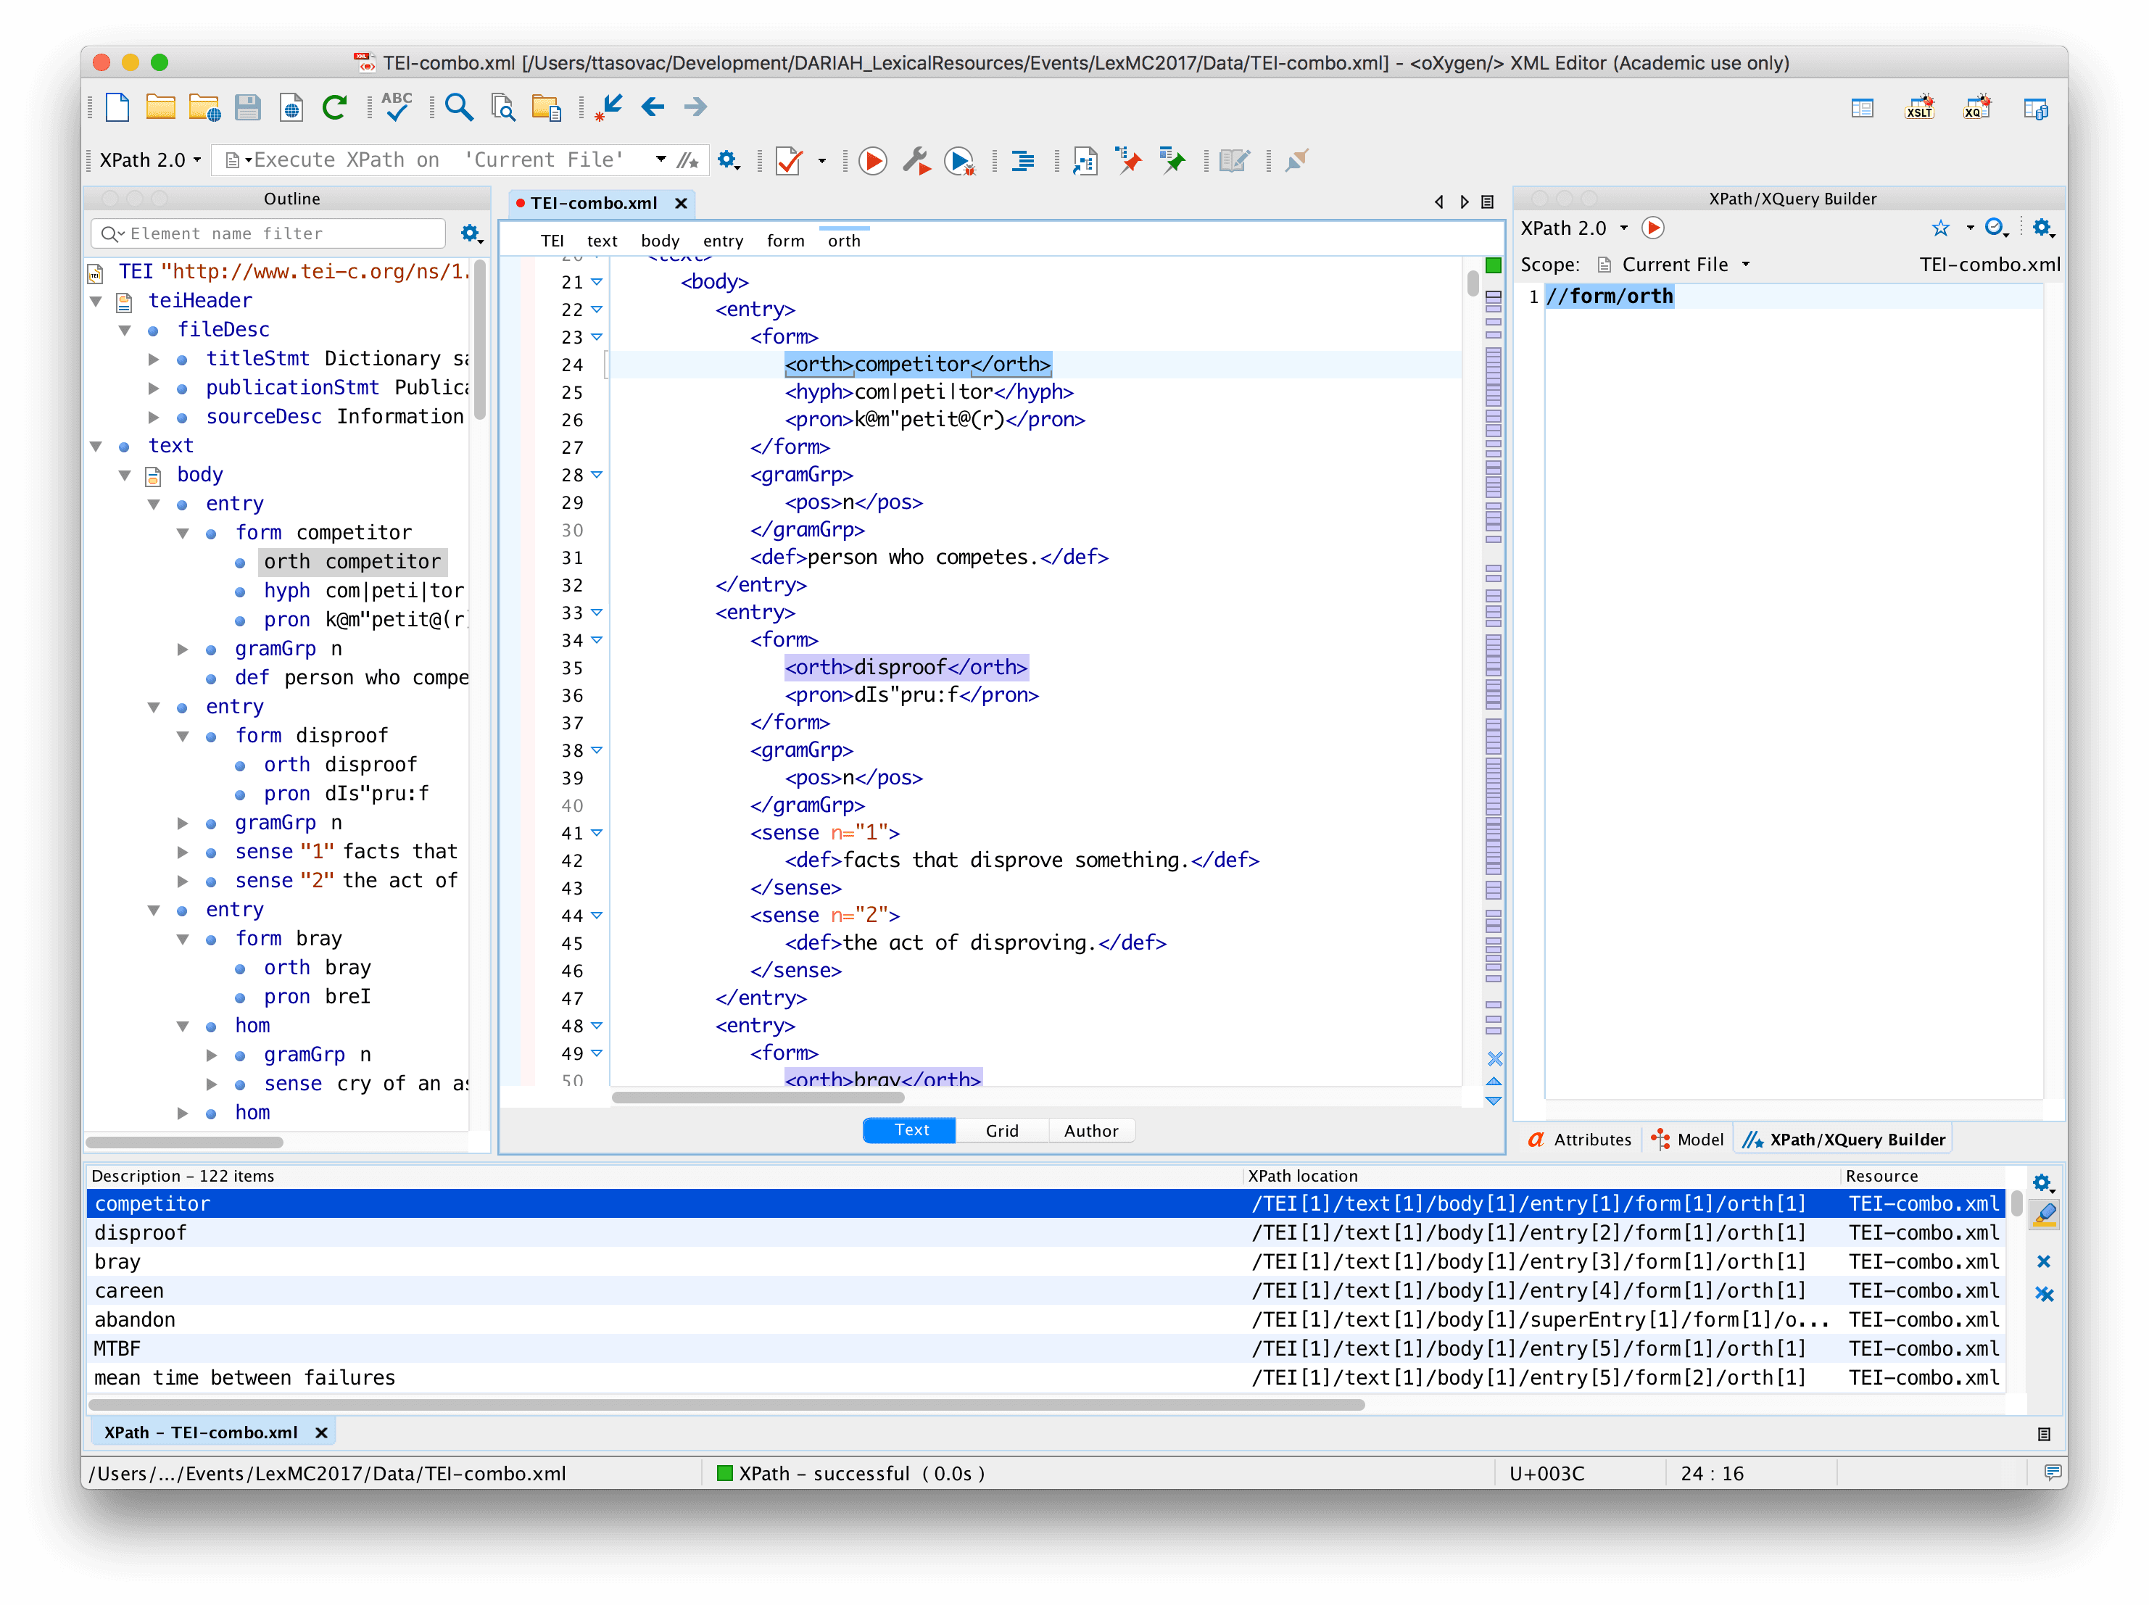Viewport: 2149px width, 1605px height.
Task: Click the Format and Indent icon
Action: 1022,160
